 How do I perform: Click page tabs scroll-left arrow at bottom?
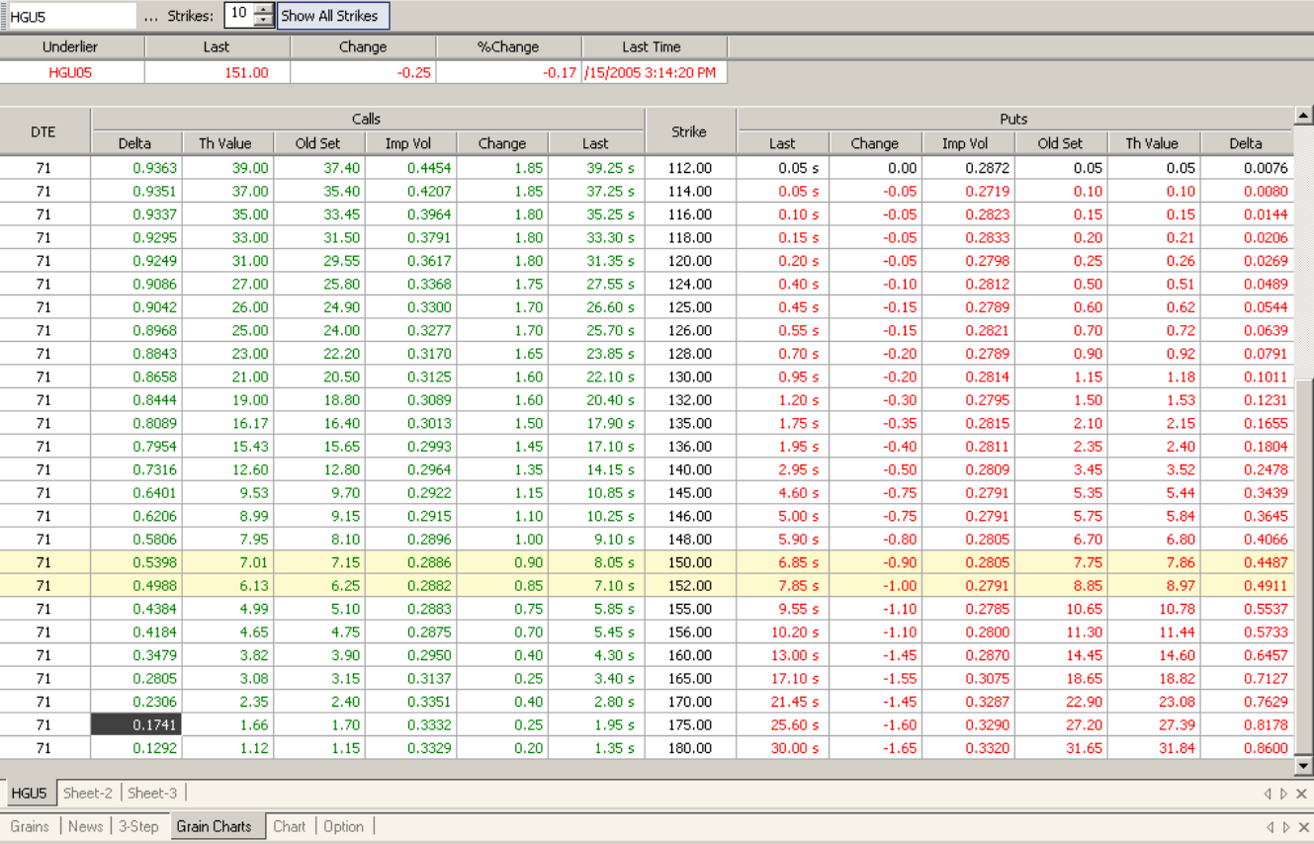coord(1269,827)
